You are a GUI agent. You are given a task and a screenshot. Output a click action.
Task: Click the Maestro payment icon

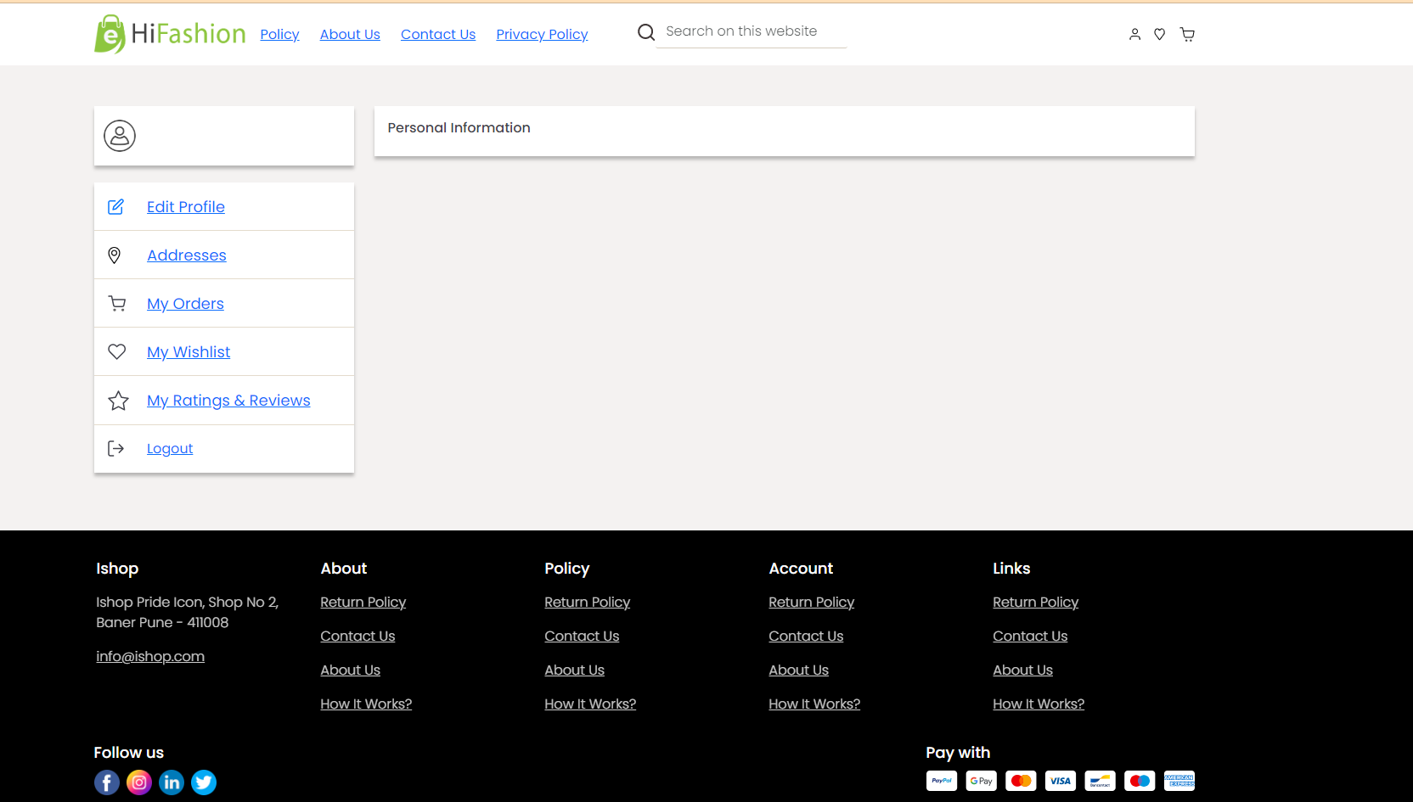[x=1140, y=781]
